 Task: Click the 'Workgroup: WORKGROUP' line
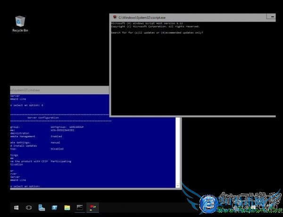(x=66, y=126)
